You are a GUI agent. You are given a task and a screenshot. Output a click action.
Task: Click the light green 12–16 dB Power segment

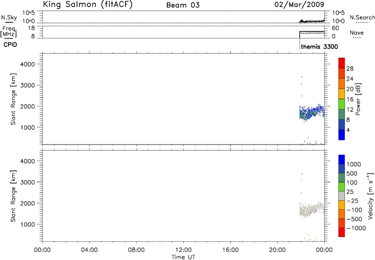(x=342, y=104)
